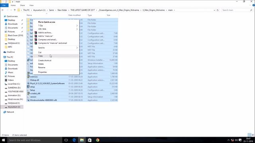Select This PC in navigation pane
Screen dimensions: 255x143
point(10,57)
